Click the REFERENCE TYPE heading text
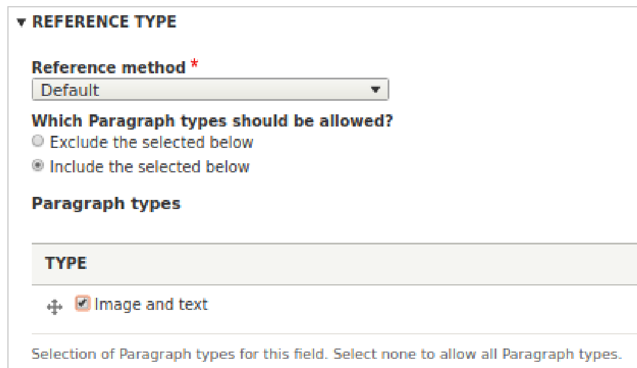Image resolution: width=637 pixels, height=368 pixels. pyautogui.click(x=104, y=23)
